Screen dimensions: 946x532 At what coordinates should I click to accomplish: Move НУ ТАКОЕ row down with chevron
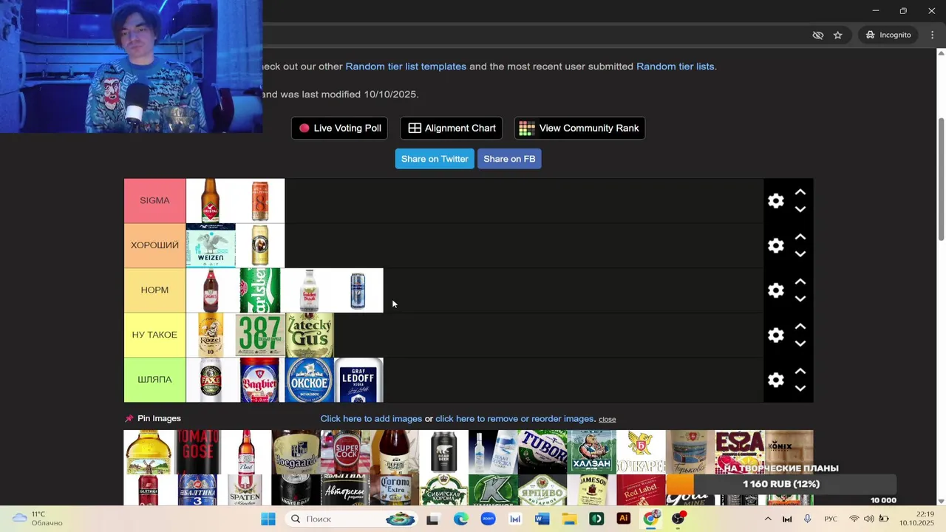coord(800,344)
